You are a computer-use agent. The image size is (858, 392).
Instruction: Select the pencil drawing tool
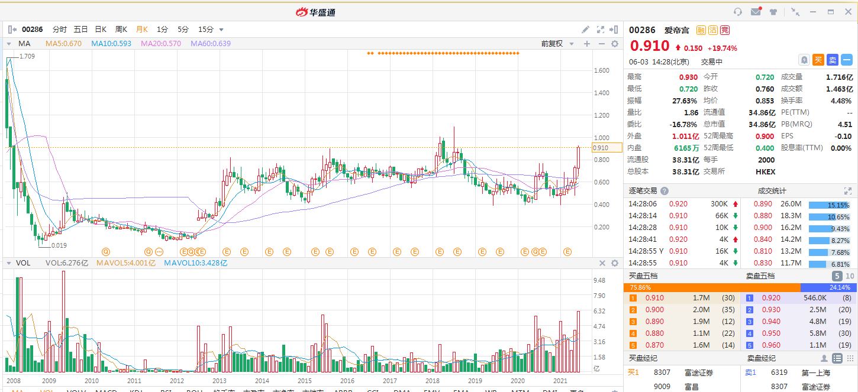(x=585, y=30)
